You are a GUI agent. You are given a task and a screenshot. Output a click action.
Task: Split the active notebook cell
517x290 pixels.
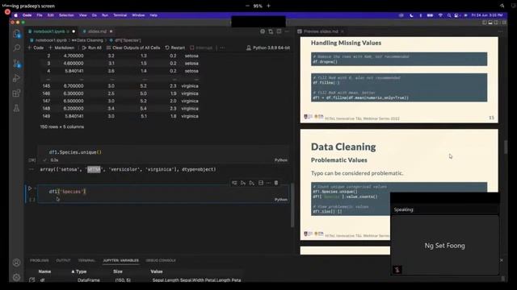pos(261,183)
